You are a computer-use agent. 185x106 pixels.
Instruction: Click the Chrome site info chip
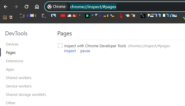pyautogui.click(x=56, y=7)
